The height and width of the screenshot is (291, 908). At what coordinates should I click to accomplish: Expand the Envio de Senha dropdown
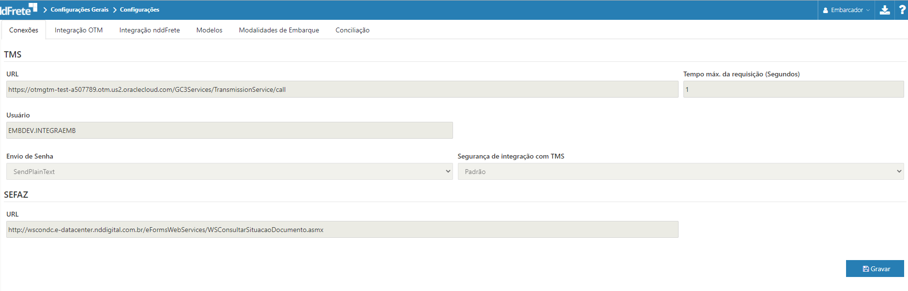tap(229, 172)
